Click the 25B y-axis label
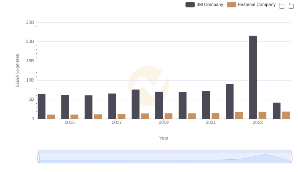Viewport: 298px width, 172px height. coord(30,22)
